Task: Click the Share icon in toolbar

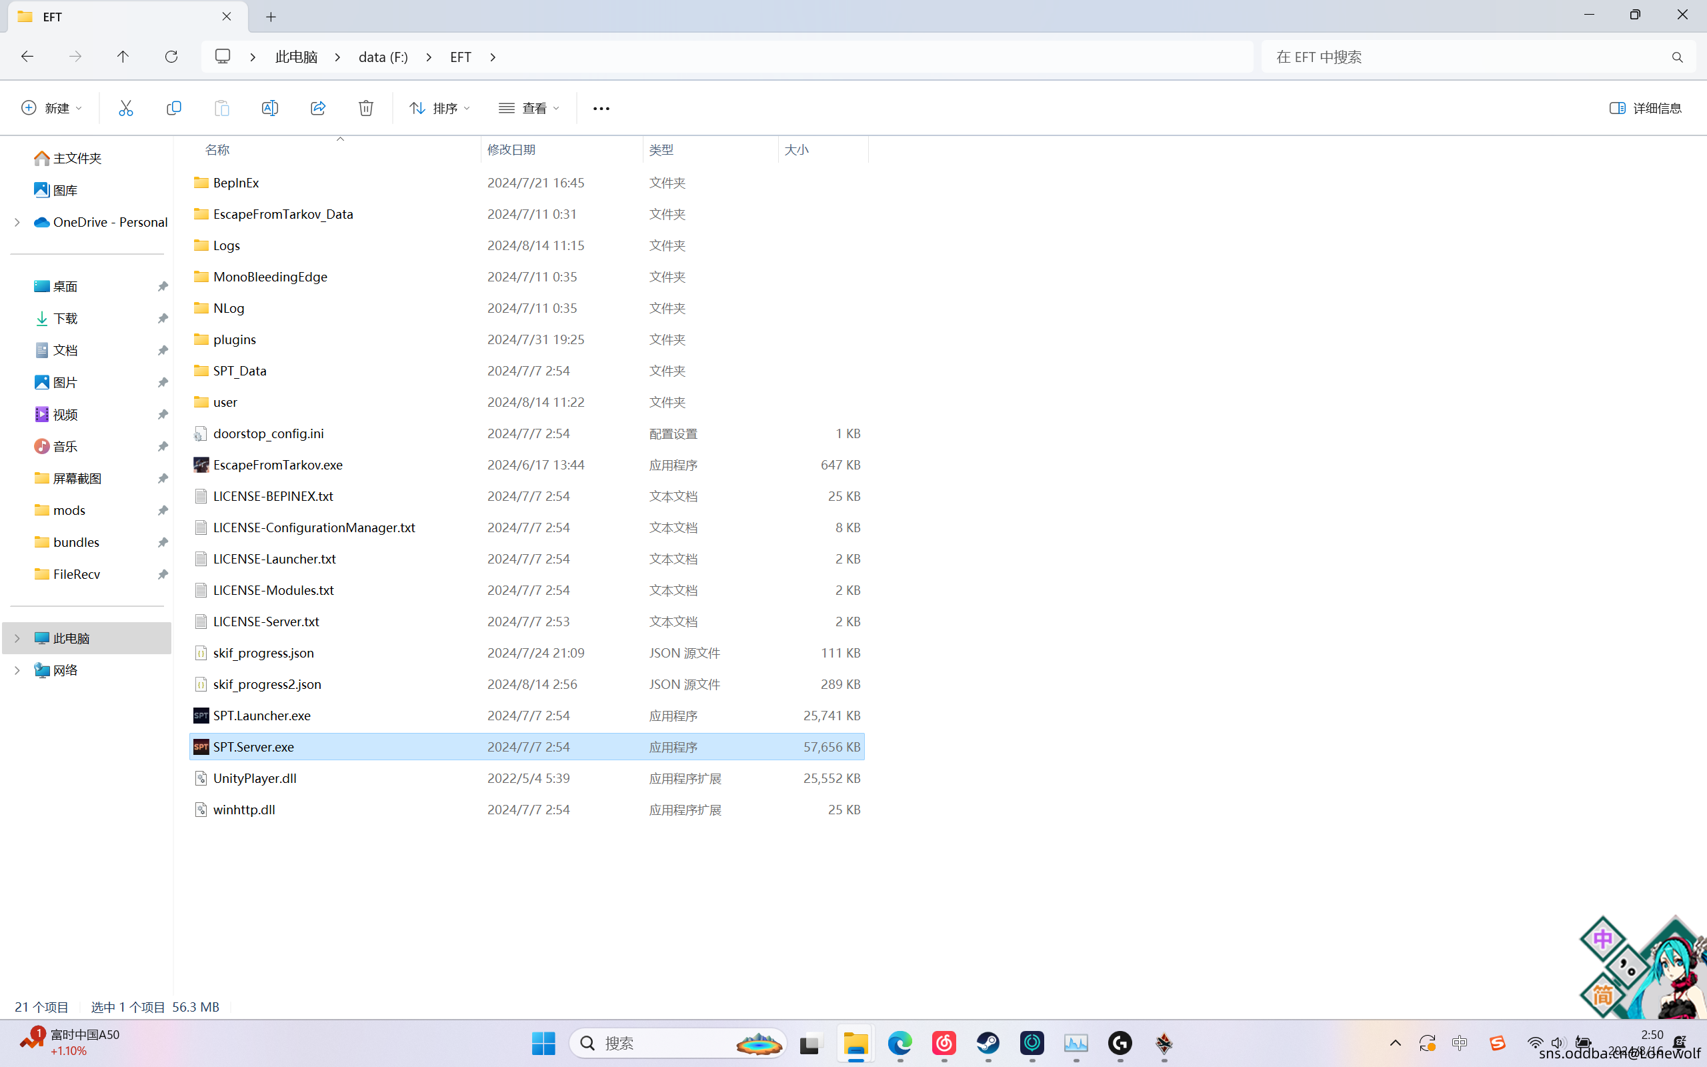Action: pos(317,108)
